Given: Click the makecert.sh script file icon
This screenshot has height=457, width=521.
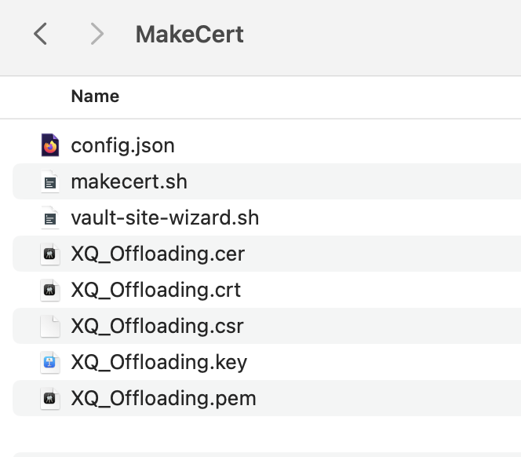Looking at the screenshot, I should tap(50, 181).
